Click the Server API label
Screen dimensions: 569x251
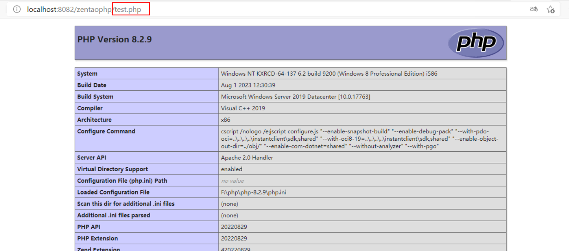tap(92, 158)
